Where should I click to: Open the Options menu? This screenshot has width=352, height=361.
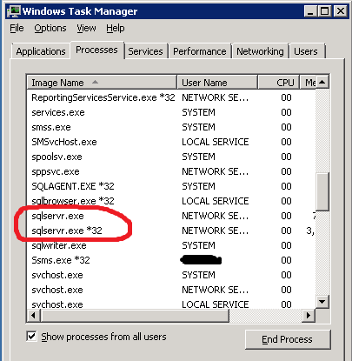tap(50, 28)
